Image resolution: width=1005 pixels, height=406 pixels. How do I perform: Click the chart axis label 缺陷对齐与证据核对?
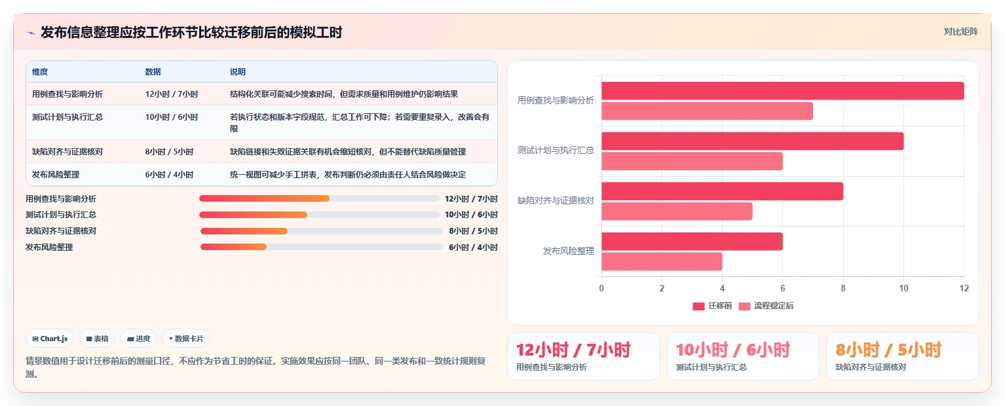point(556,200)
